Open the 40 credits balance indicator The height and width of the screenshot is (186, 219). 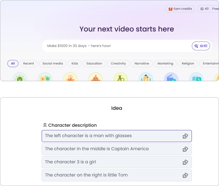click(x=205, y=9)
